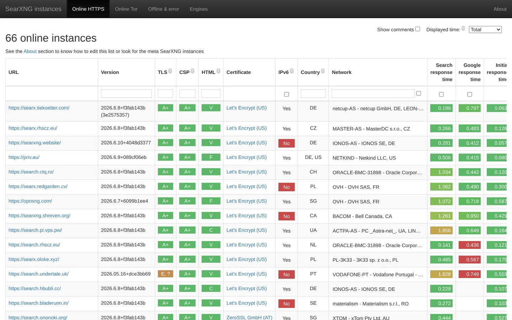
Task: Open https://search.hbubli.cc/ link
Action: [35, 288]
